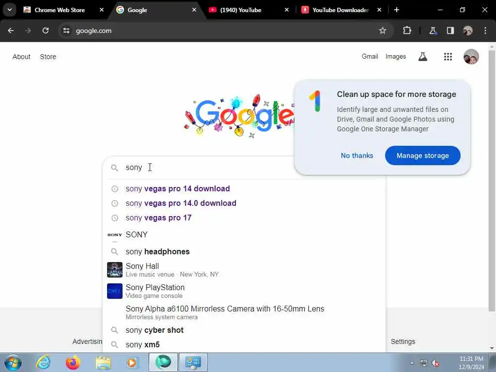Screen dimensions: 496x372
Task: Select the Sony PlayStation suggestion
Action: (244, 291)
